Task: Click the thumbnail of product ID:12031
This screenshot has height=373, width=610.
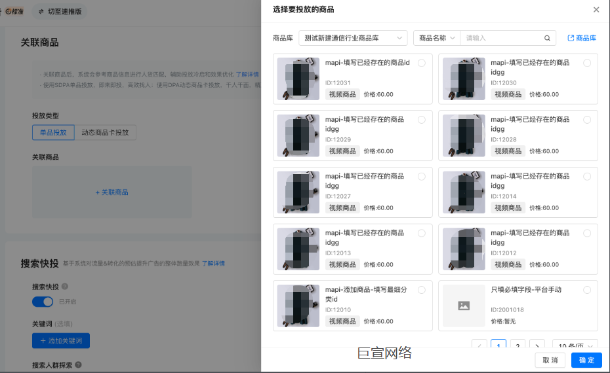Action: tap(298, 79)
